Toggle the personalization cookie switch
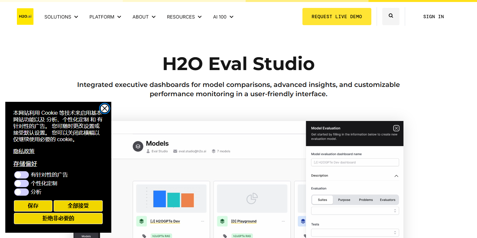477x238 pixels. click(22, 183)
